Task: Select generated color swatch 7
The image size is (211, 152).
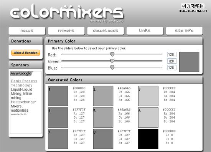Action: tap(58, 139)
